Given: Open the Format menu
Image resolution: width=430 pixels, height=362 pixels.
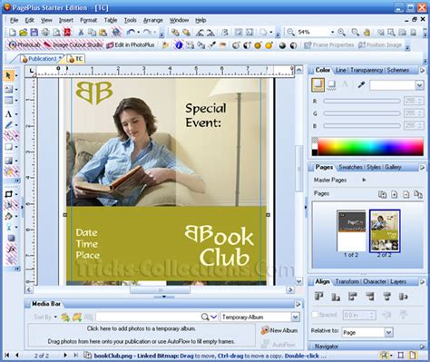Looking at the screenshot, I should [89, 20].
